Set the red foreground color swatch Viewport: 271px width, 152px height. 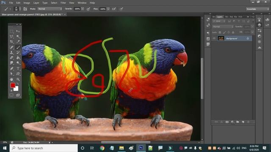coord(13,85)
